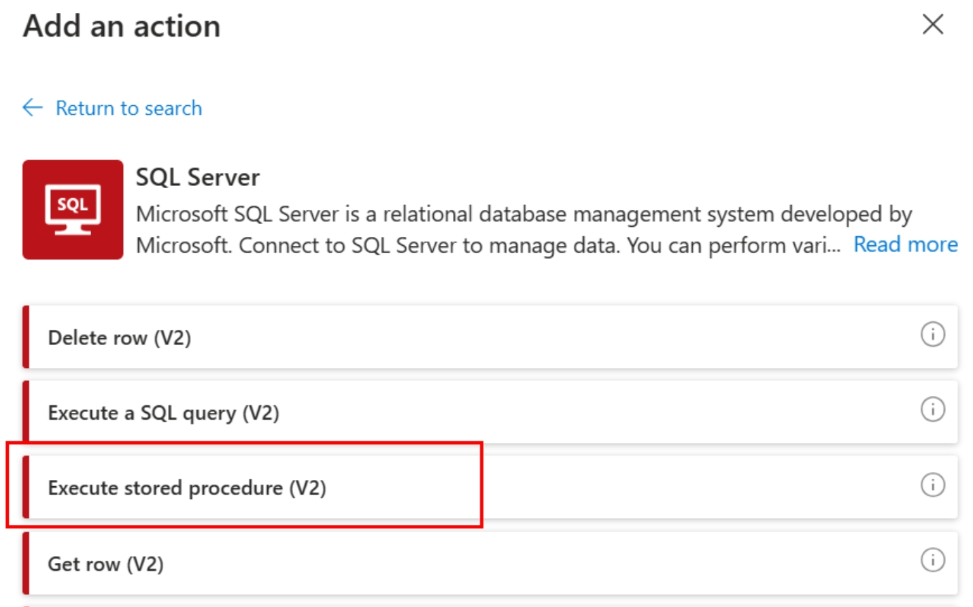
Task: Close the Add an action panel
Action: (x=933, y=24)
